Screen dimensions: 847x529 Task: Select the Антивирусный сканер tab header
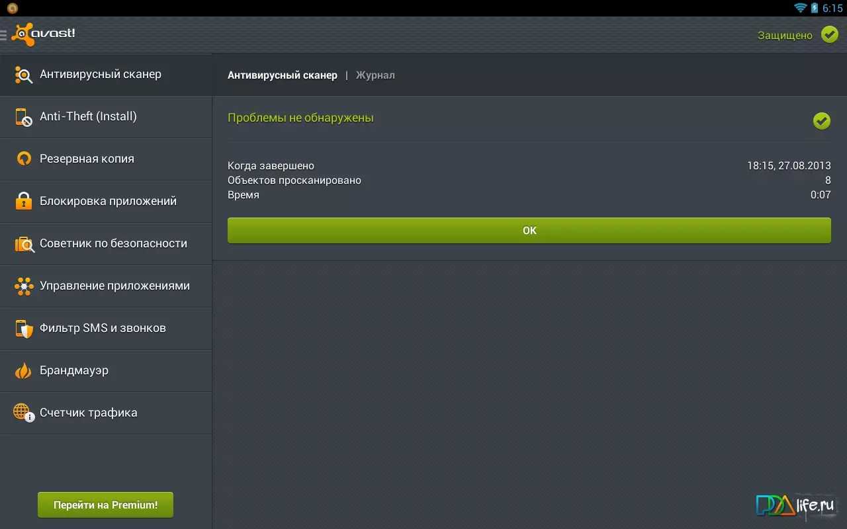[283, 75]
